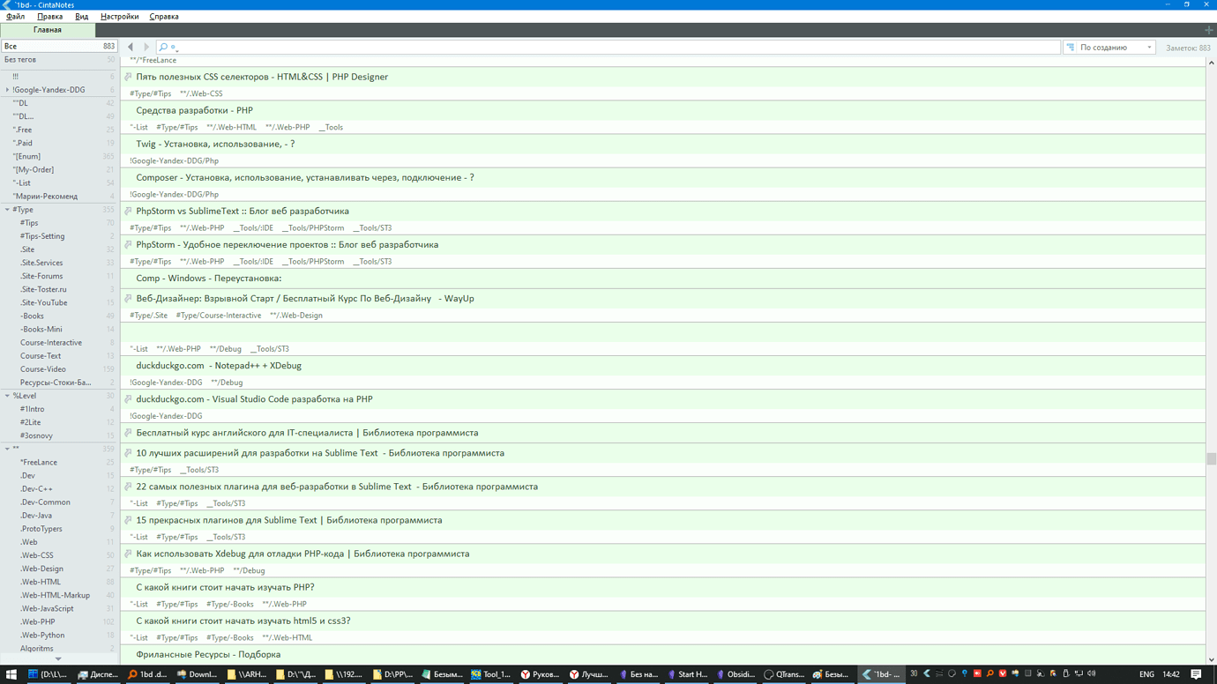Click the notes list vertical scrollbar thumb
The image size is (1217, 684).
(x=1211, y=458)
